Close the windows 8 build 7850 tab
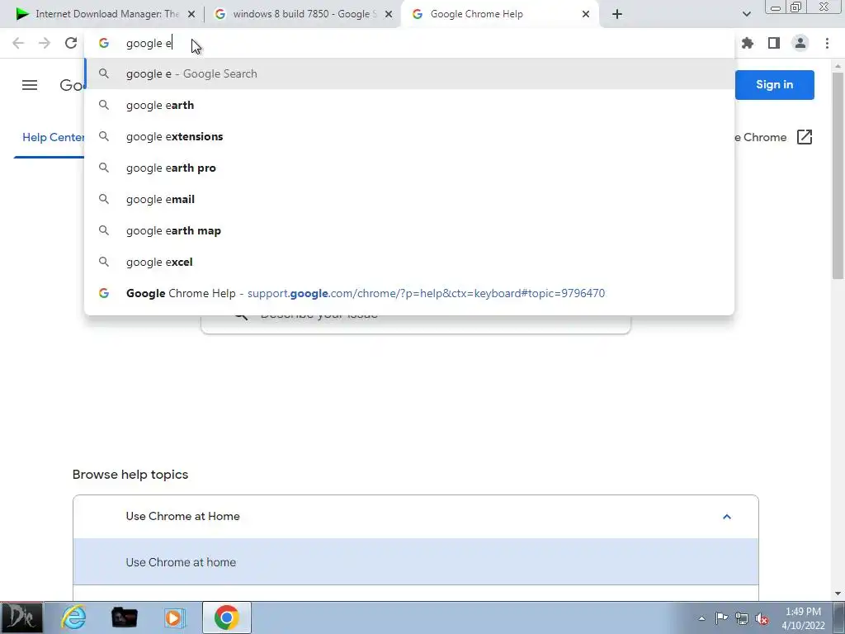The image size is (845, 634). pos(389,15)
